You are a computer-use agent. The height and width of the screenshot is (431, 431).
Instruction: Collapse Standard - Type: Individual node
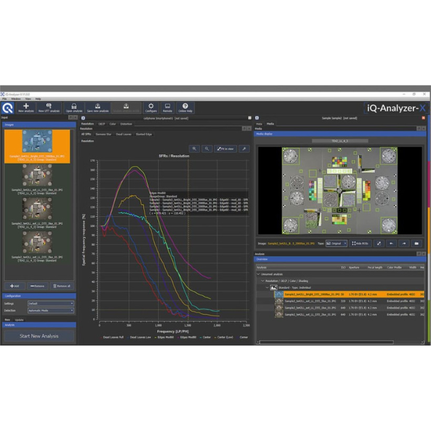tap(267, 288)
